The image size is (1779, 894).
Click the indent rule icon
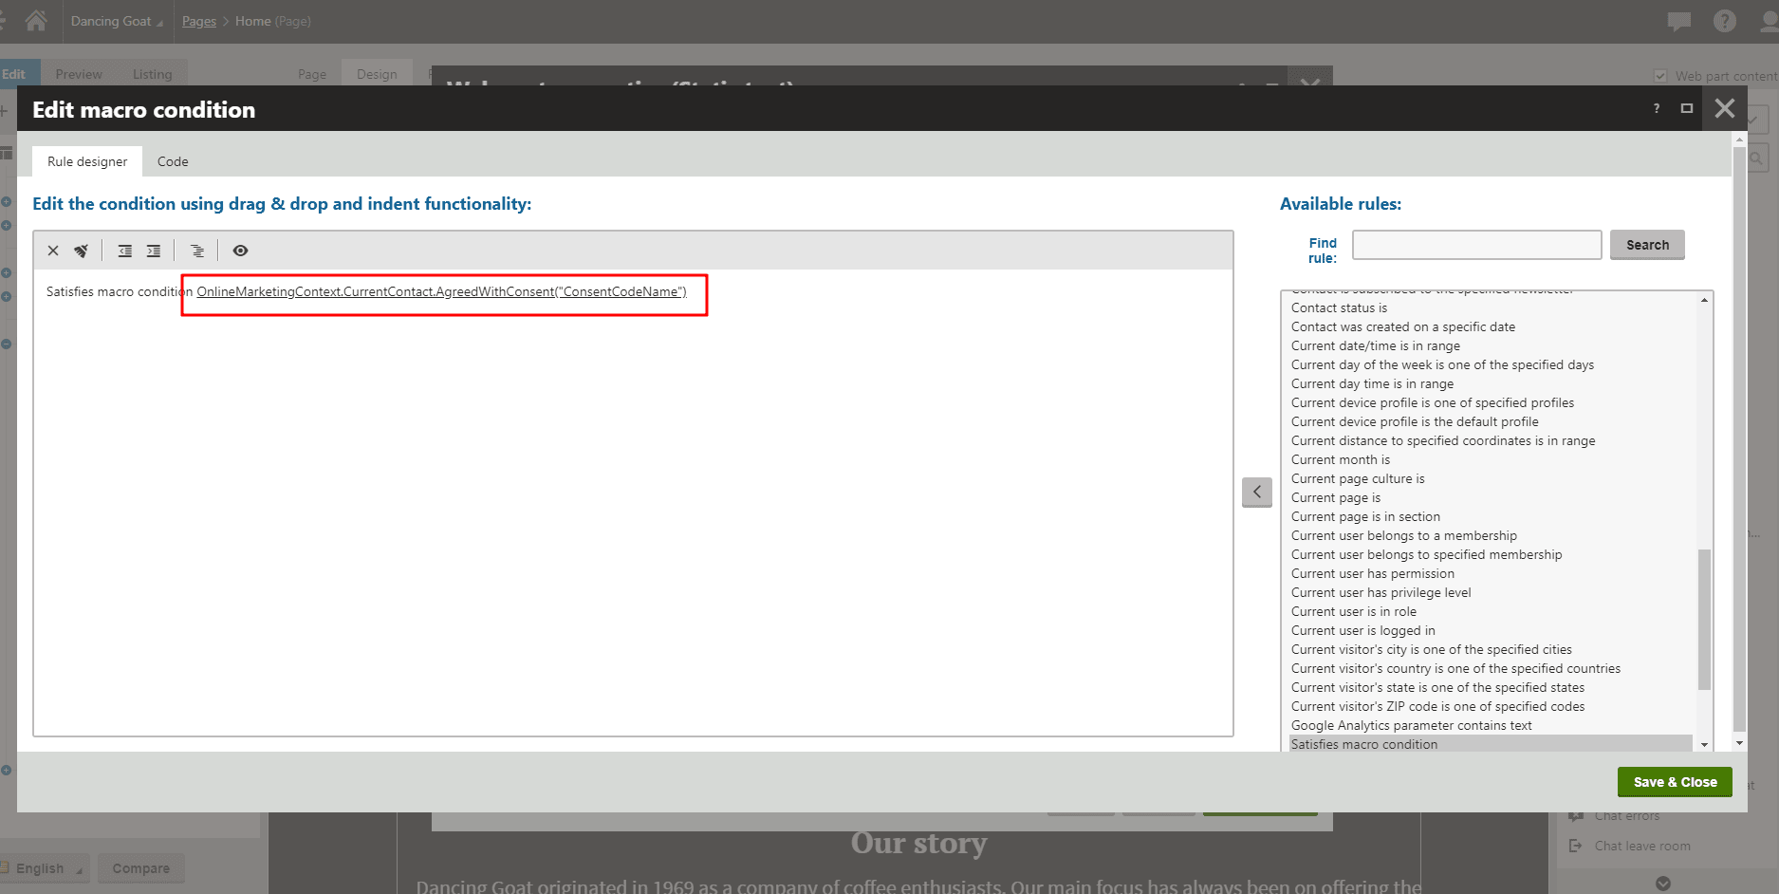click(x=154, y=251)
